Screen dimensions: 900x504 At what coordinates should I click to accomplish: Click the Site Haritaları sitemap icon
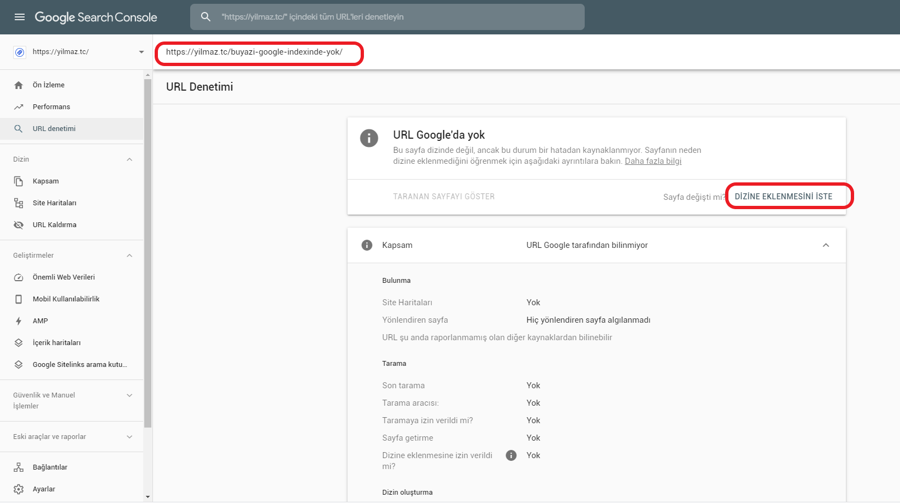[19, 203]
